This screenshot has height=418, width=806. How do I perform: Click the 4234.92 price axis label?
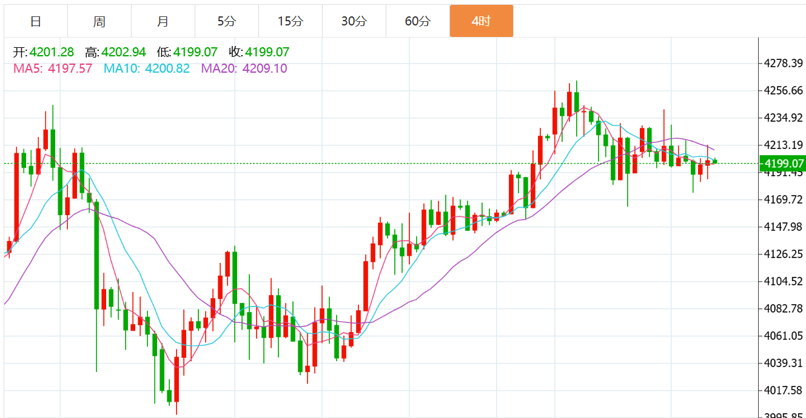tap(784, 118)
